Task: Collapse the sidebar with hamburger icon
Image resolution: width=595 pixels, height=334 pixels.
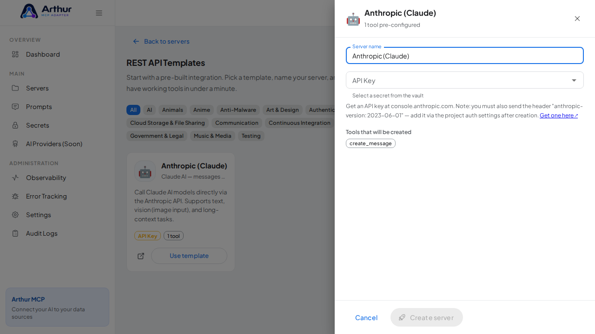Action: [99, 13]
